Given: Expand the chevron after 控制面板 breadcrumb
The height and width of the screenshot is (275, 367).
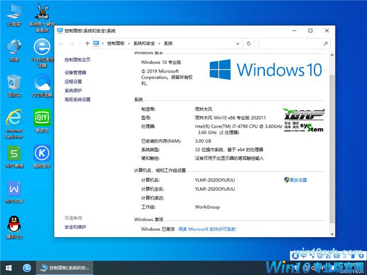Looking at the screenshot, I should 128,44.
